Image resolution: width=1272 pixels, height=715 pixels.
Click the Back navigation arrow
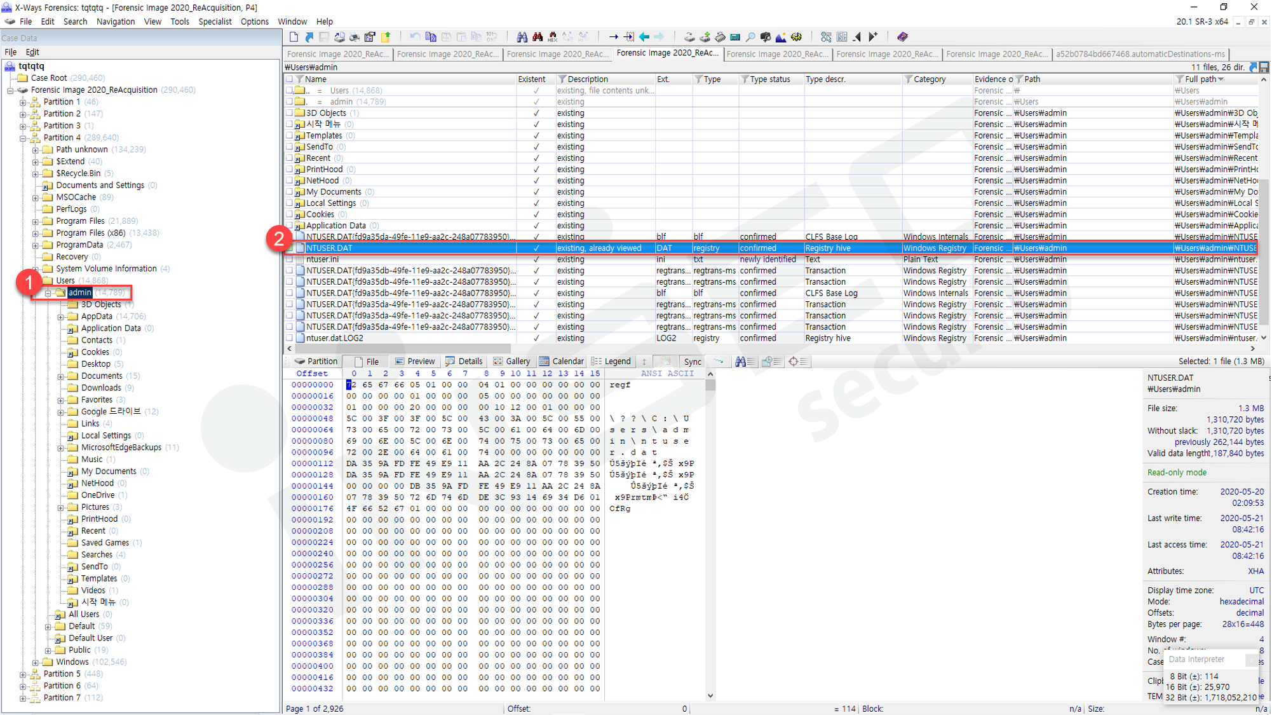point(644,37)
